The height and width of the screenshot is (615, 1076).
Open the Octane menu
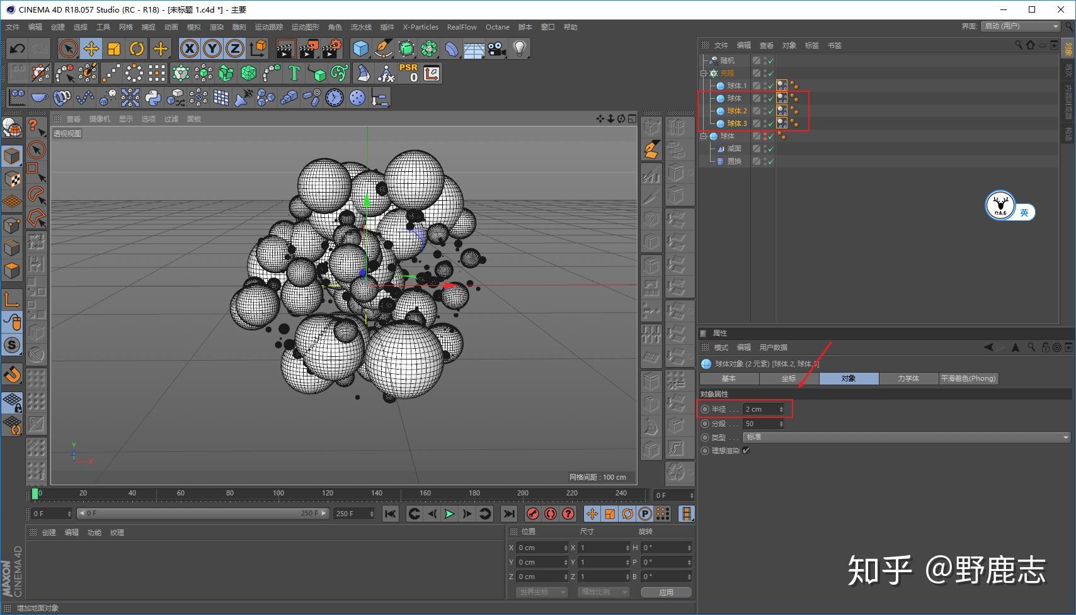(x=497, y=27)
